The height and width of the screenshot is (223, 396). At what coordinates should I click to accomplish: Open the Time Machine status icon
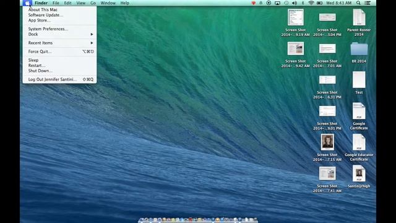(x=286, y=3)
